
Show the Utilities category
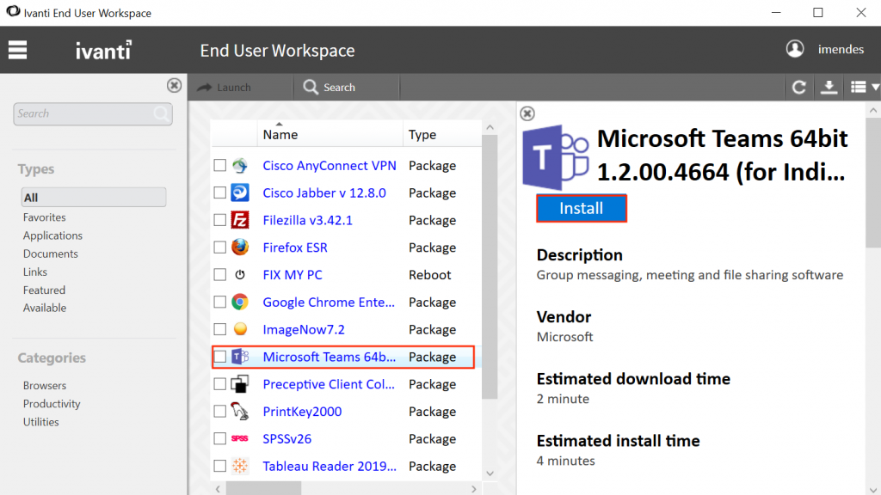click(x=41, y=422)
